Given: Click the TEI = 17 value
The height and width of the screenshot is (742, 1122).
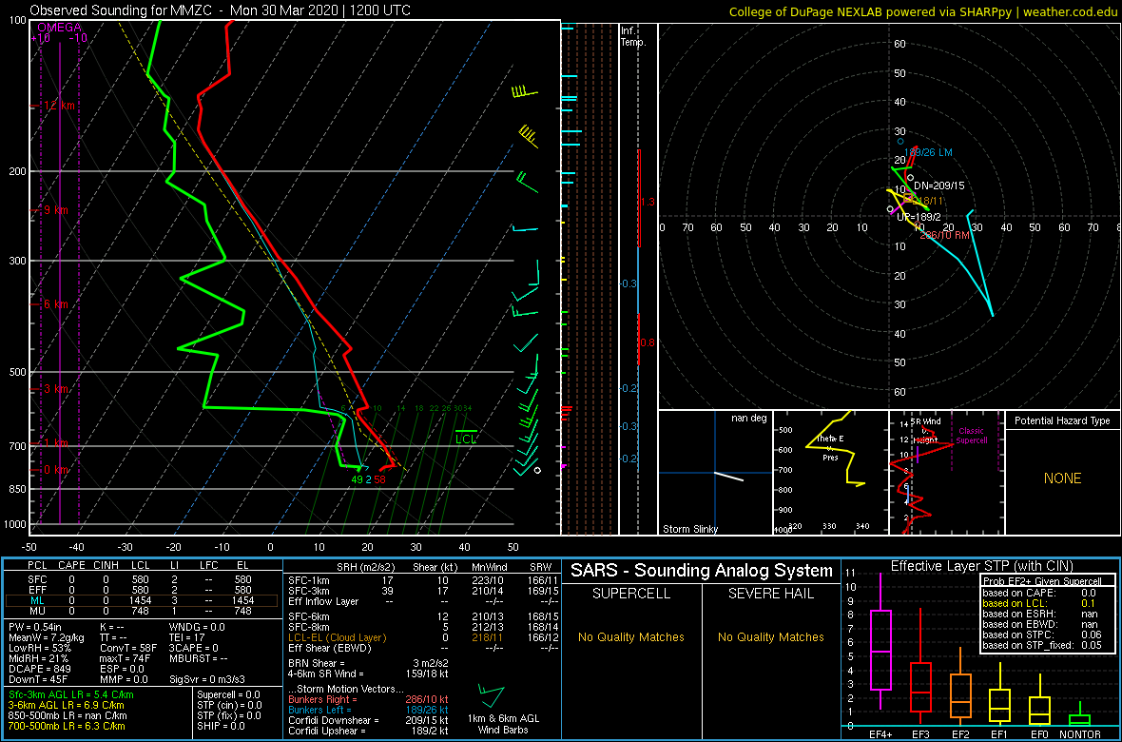Looking at the screenshot, I should (x=186, y=638).
